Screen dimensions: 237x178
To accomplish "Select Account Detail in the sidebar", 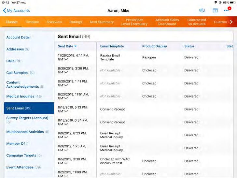I will [x=19, y=37].
